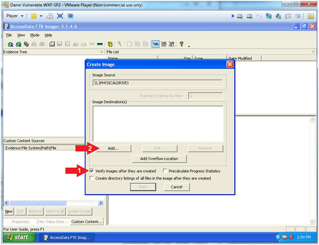Close the Evidence Tree pane
Viewport: 319px width, 245px height.
click(102, 52)
